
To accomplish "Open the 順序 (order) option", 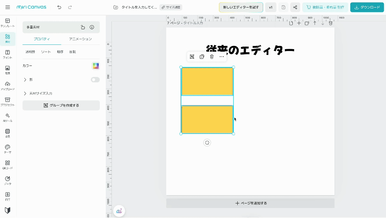I will click(60, 52).
